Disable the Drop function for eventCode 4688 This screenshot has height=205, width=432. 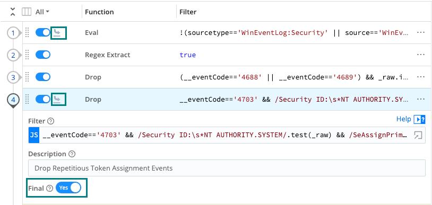click(43, 77)
